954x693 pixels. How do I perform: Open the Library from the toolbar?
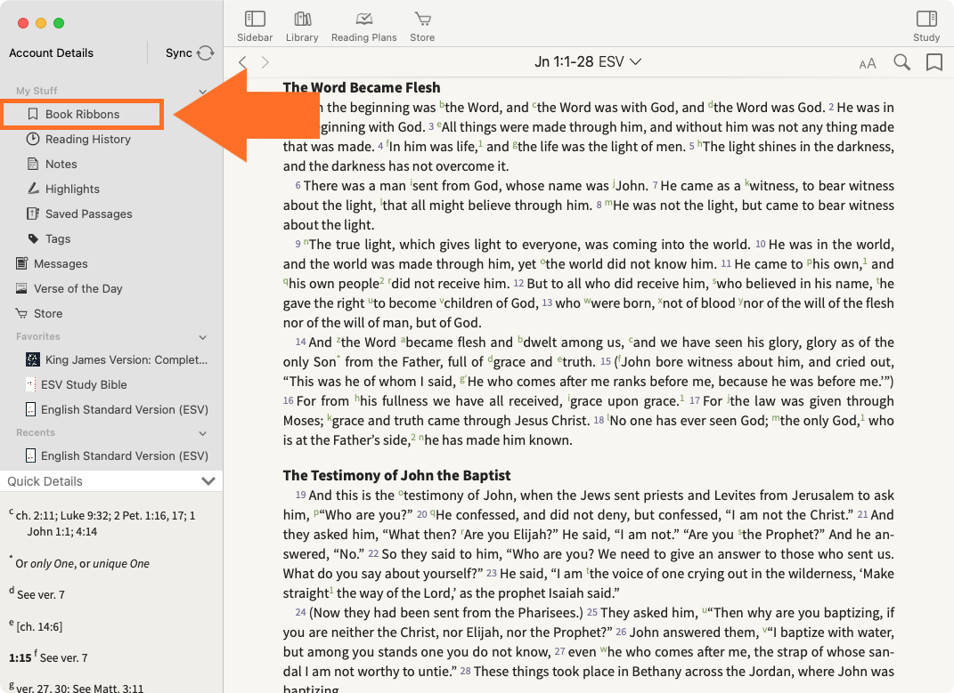302,27
